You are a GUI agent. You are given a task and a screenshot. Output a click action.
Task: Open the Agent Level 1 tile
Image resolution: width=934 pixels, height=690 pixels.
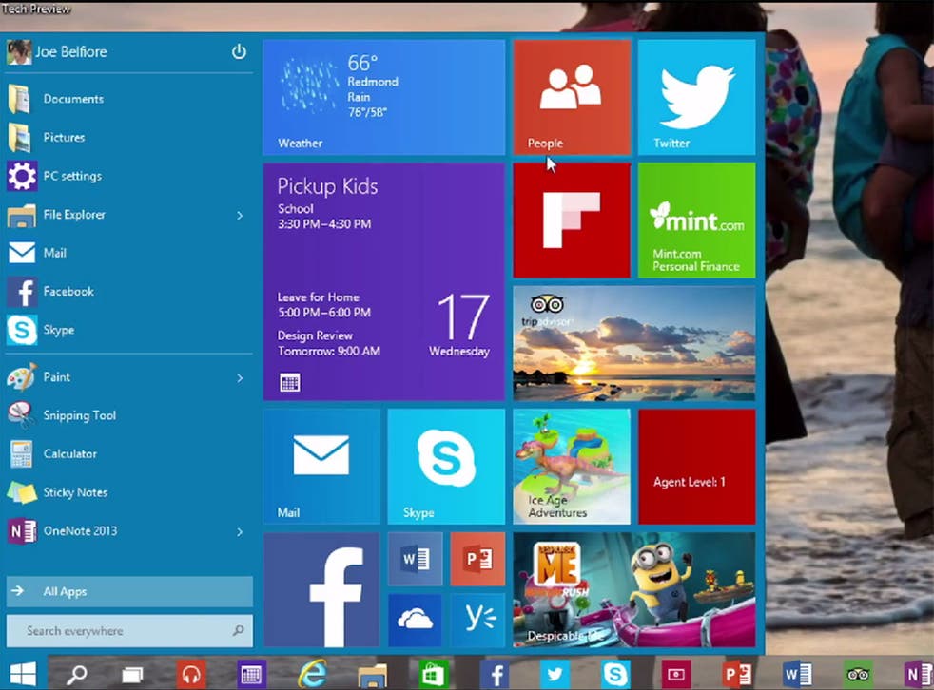(x=696, y=466)
